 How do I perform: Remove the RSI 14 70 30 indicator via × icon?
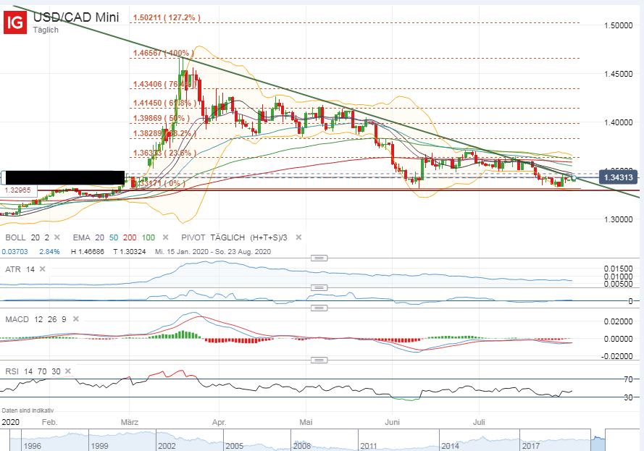tap(67, 371)
